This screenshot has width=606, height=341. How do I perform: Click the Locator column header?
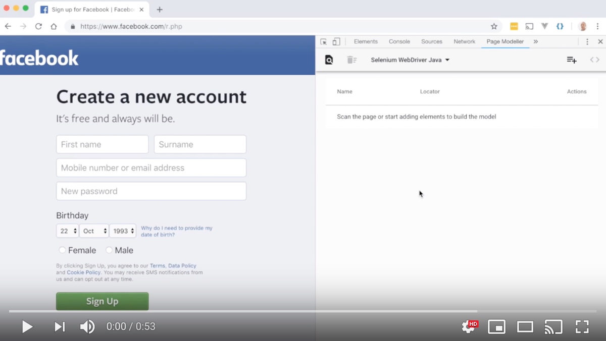click(430, 92)
